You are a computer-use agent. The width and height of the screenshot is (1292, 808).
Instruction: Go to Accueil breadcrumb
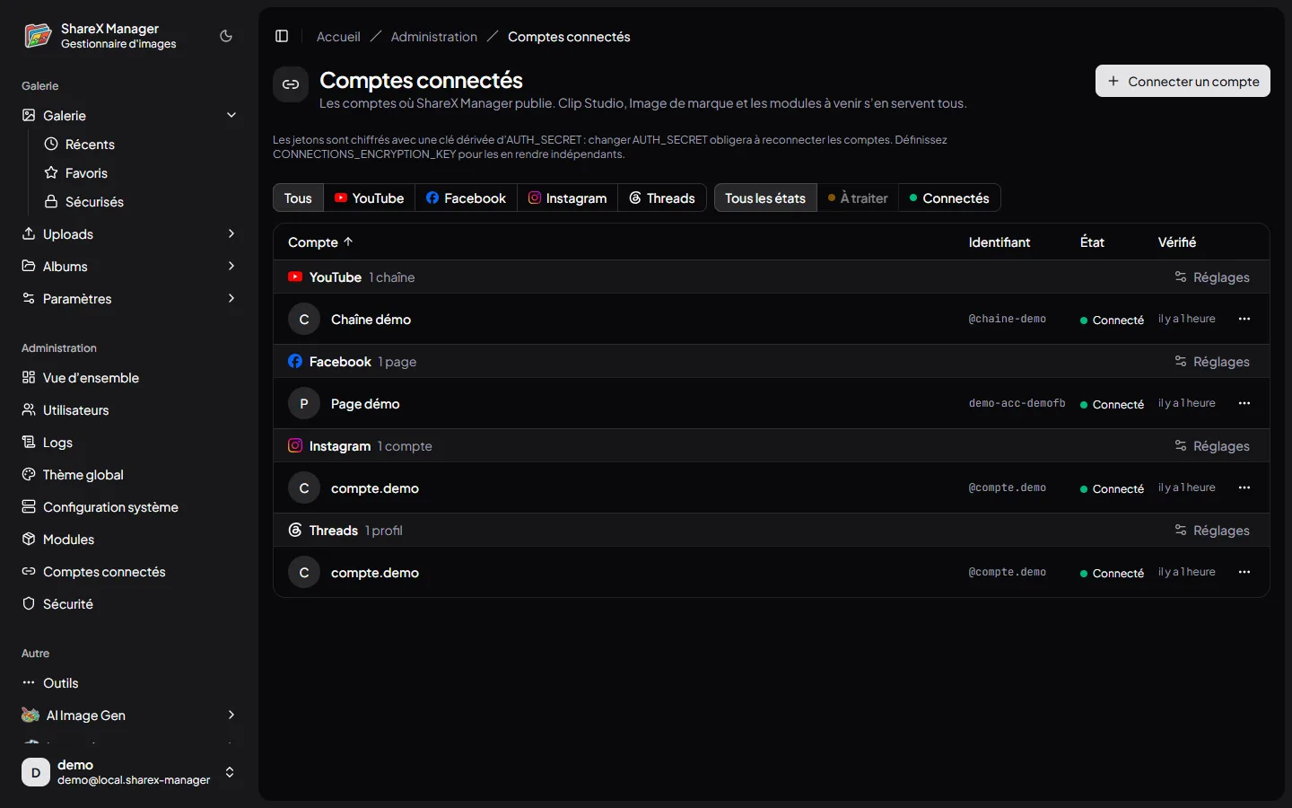338,37
